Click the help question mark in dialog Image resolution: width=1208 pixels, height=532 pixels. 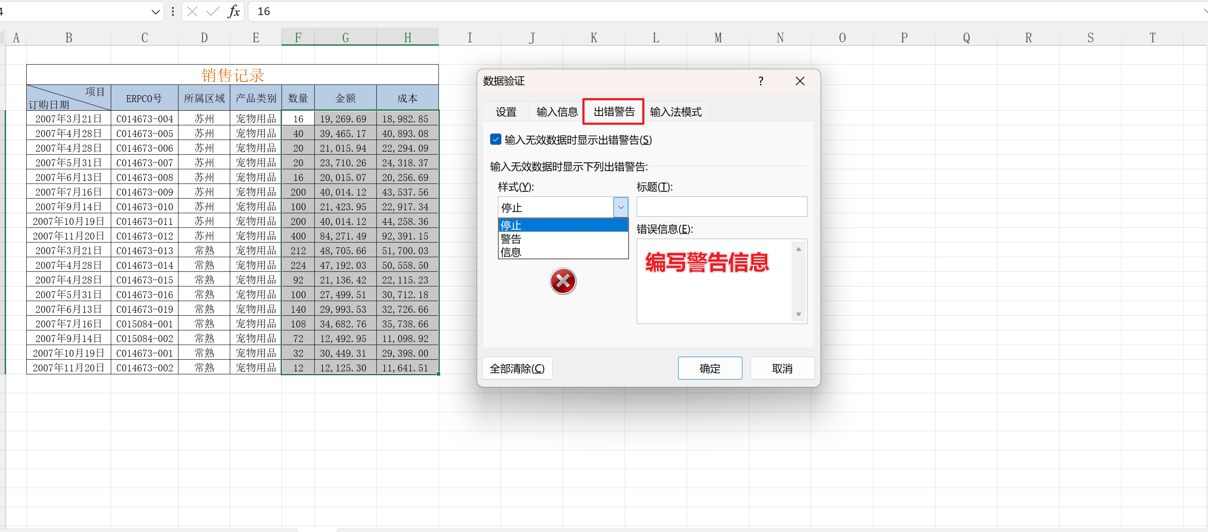click(x=760, y=81)
